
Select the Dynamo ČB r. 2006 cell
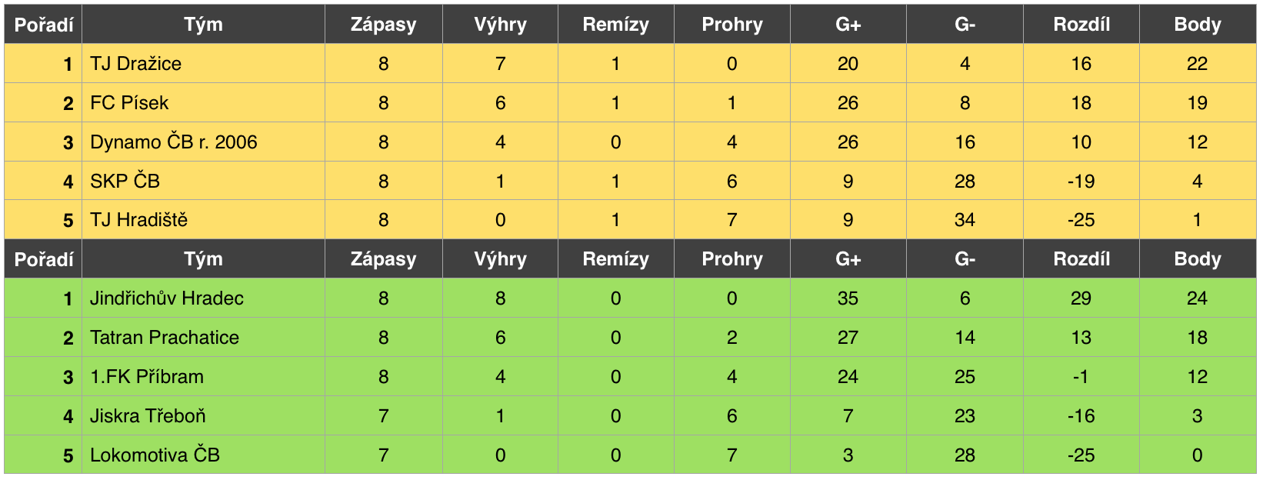click(203, 142)
